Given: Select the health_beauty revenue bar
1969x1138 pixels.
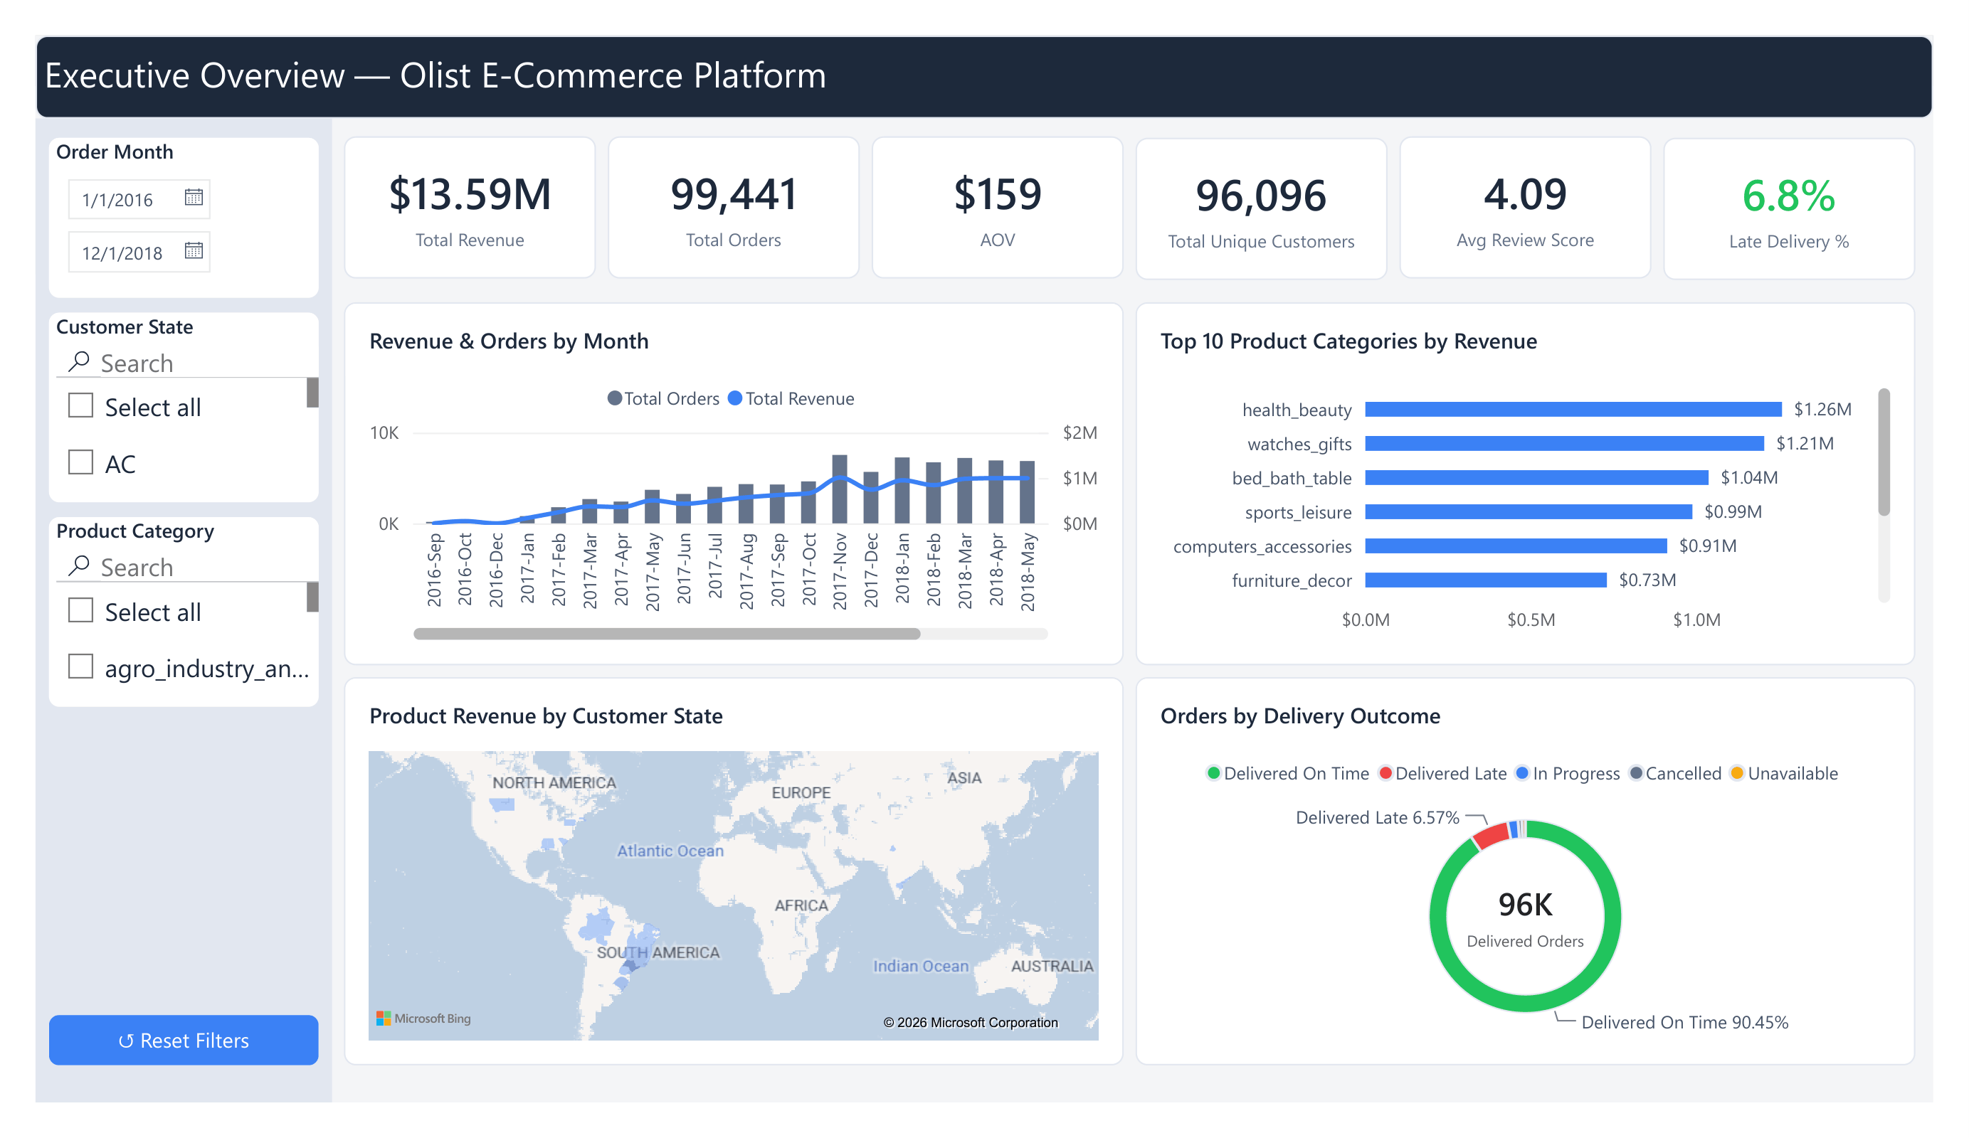Looking at the screenshot, I should click(x=1573, y=409).
